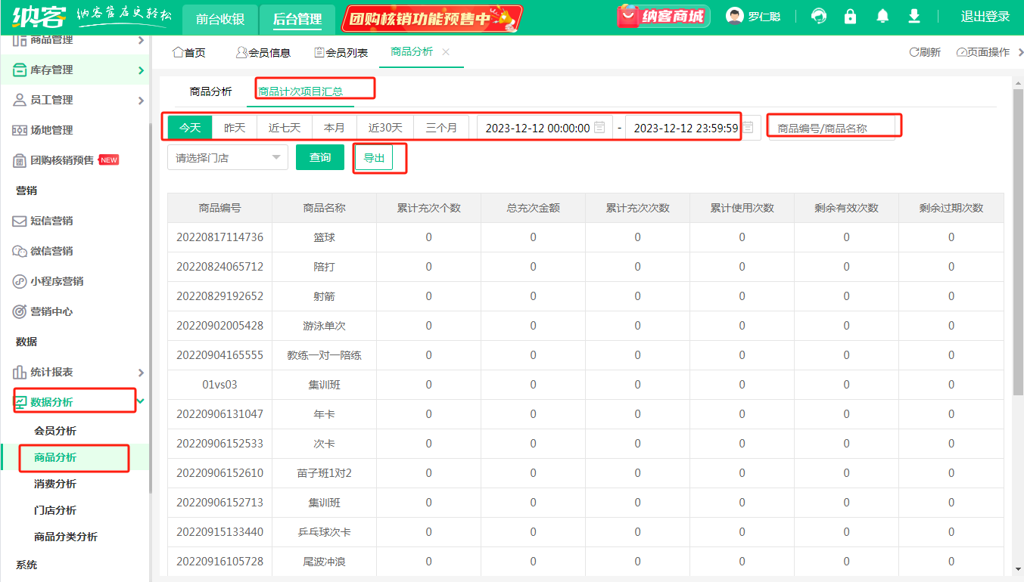Switch to the 商品计次项目汇总 tab
Screen dimensions: 1024x582
pyautogui.click(x=300, y=91)
